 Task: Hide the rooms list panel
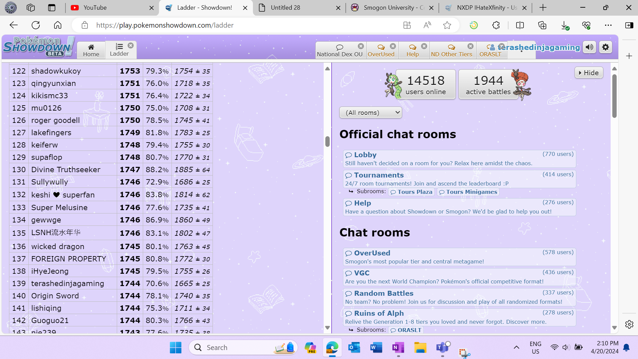click(589, 73)
